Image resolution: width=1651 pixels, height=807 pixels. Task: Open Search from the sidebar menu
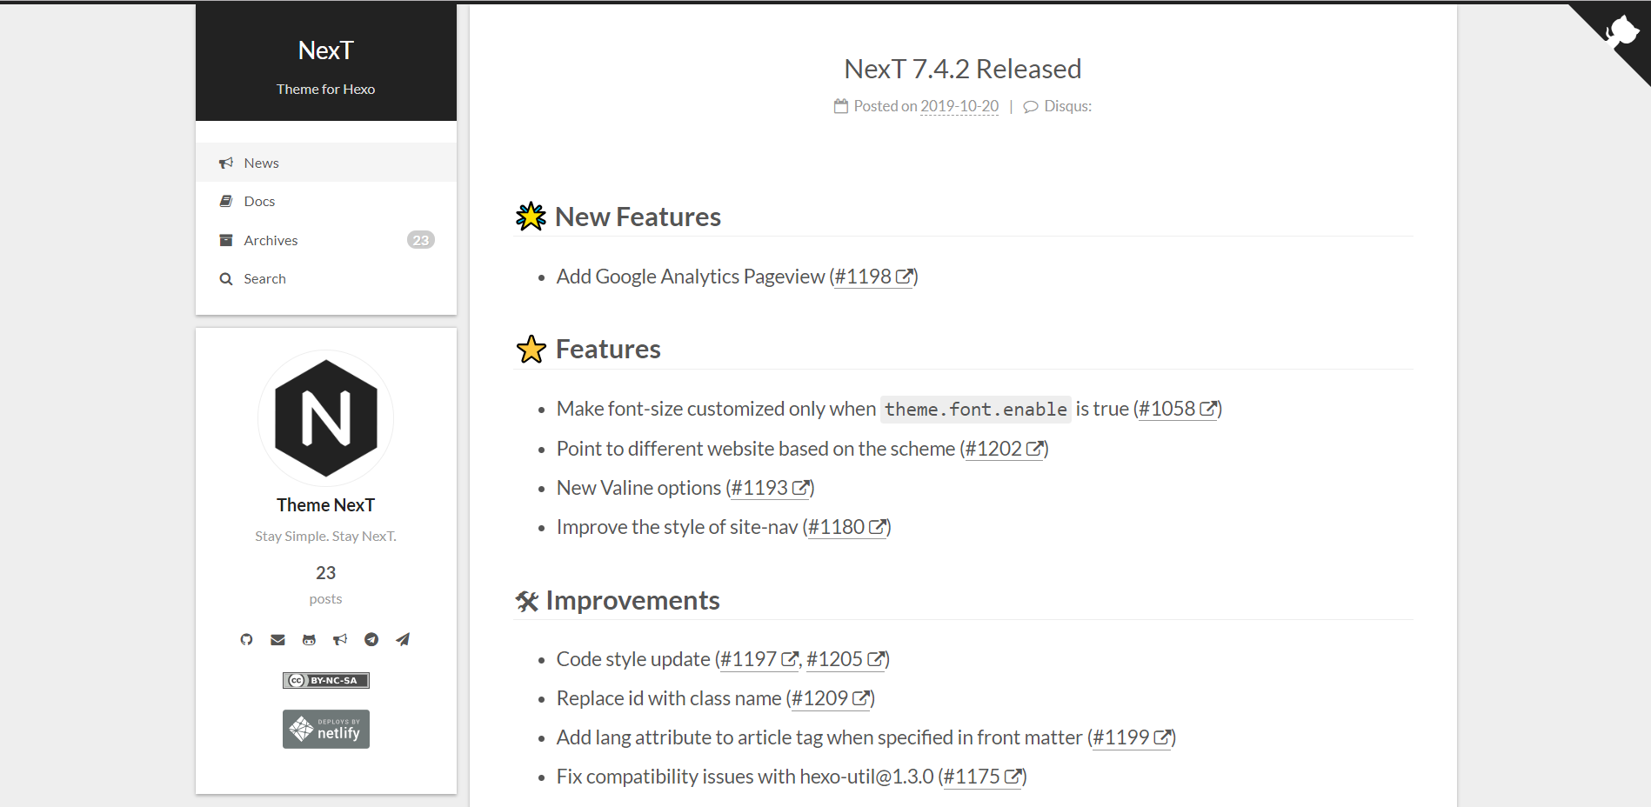pyautogui.click(x=264, y=278)
